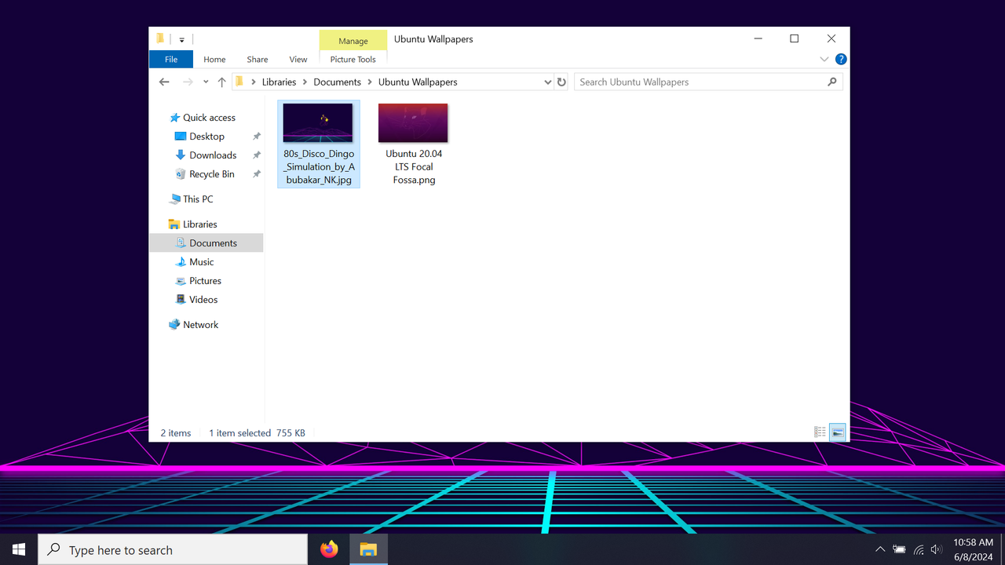Viewport: 1005px width, 565px height.
Task: Open the address bar history dropdown
Action: 547,82
